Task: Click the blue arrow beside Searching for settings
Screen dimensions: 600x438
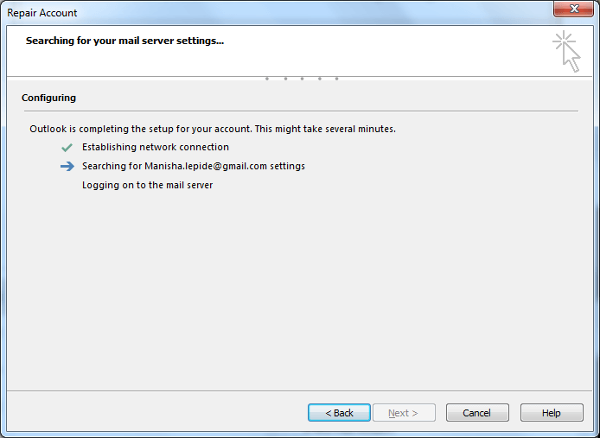Action: [x=67, y=166]
